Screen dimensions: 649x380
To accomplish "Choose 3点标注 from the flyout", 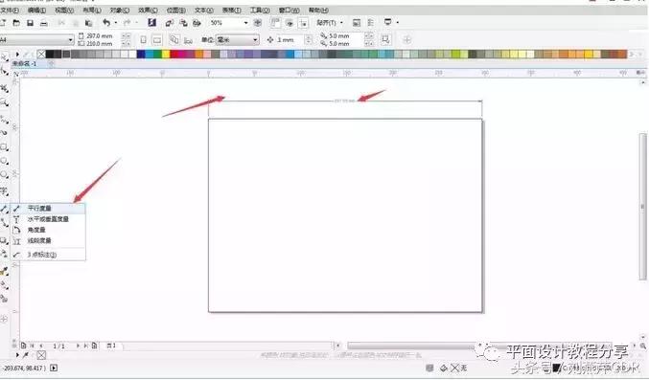I will point(48,255).
